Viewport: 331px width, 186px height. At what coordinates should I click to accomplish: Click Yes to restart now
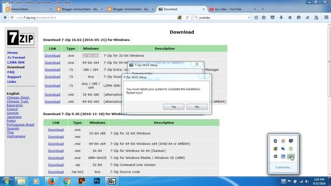(x=174, y=107)
